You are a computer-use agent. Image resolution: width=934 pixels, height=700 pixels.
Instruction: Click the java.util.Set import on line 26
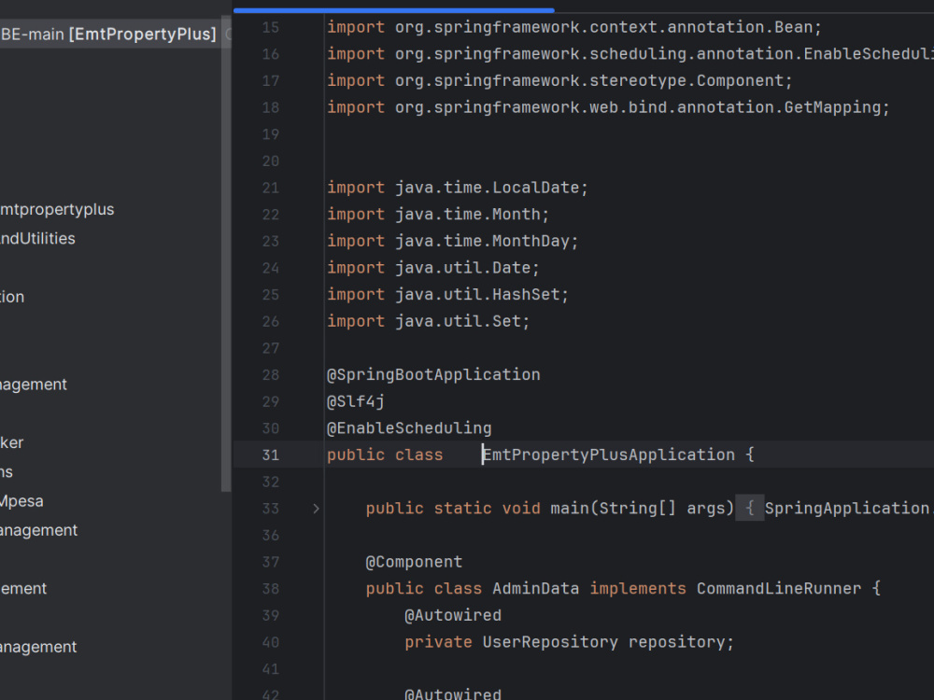click(x=429, y=321)
